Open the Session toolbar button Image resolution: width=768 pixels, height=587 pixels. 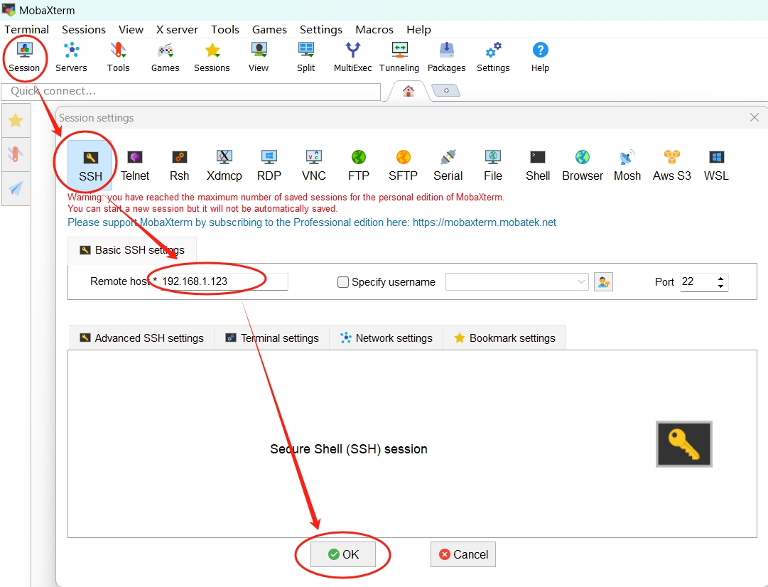point(24,58)
